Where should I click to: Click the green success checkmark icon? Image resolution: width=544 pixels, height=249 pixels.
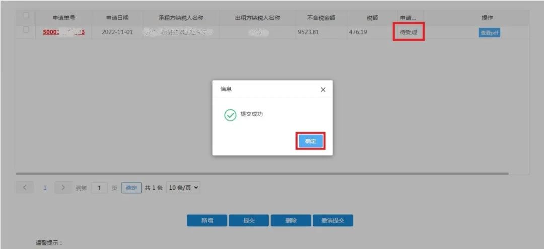click(230, 115)
